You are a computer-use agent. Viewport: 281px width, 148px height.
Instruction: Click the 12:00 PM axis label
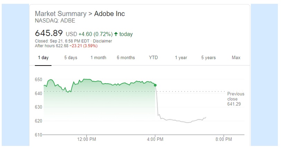(x=86, y=140)
